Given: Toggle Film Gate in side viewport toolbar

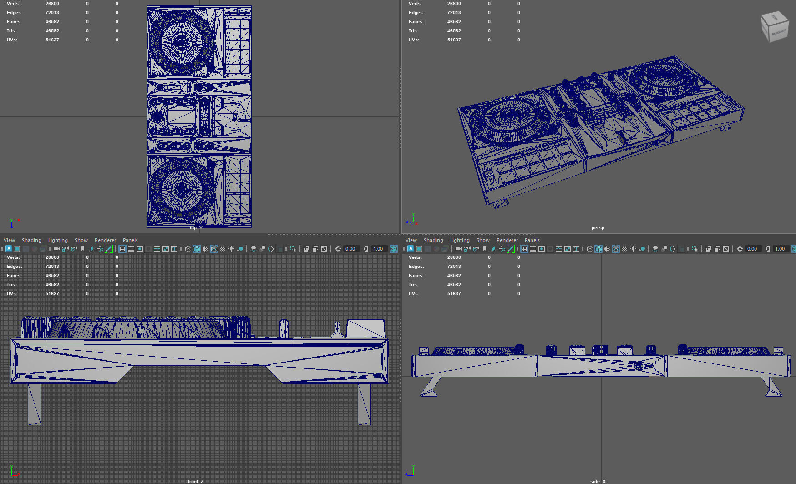Looking at the screenshot, I should [x=533, y=249].
